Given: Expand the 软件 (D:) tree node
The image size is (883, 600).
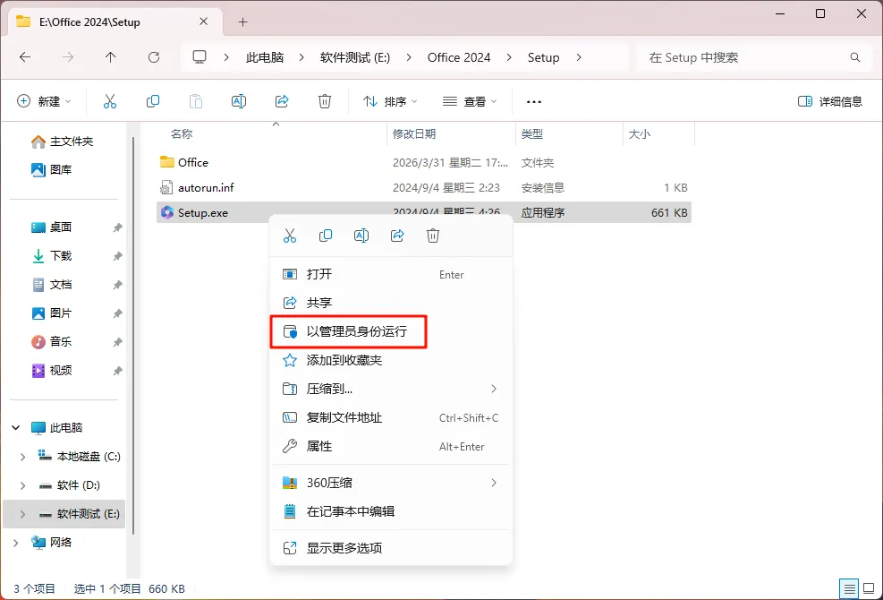Looking at the screenshot, I should coord(22,485).
